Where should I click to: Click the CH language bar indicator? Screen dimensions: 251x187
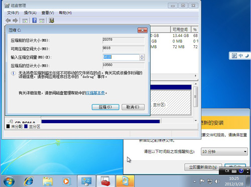(x=227, y=171)
